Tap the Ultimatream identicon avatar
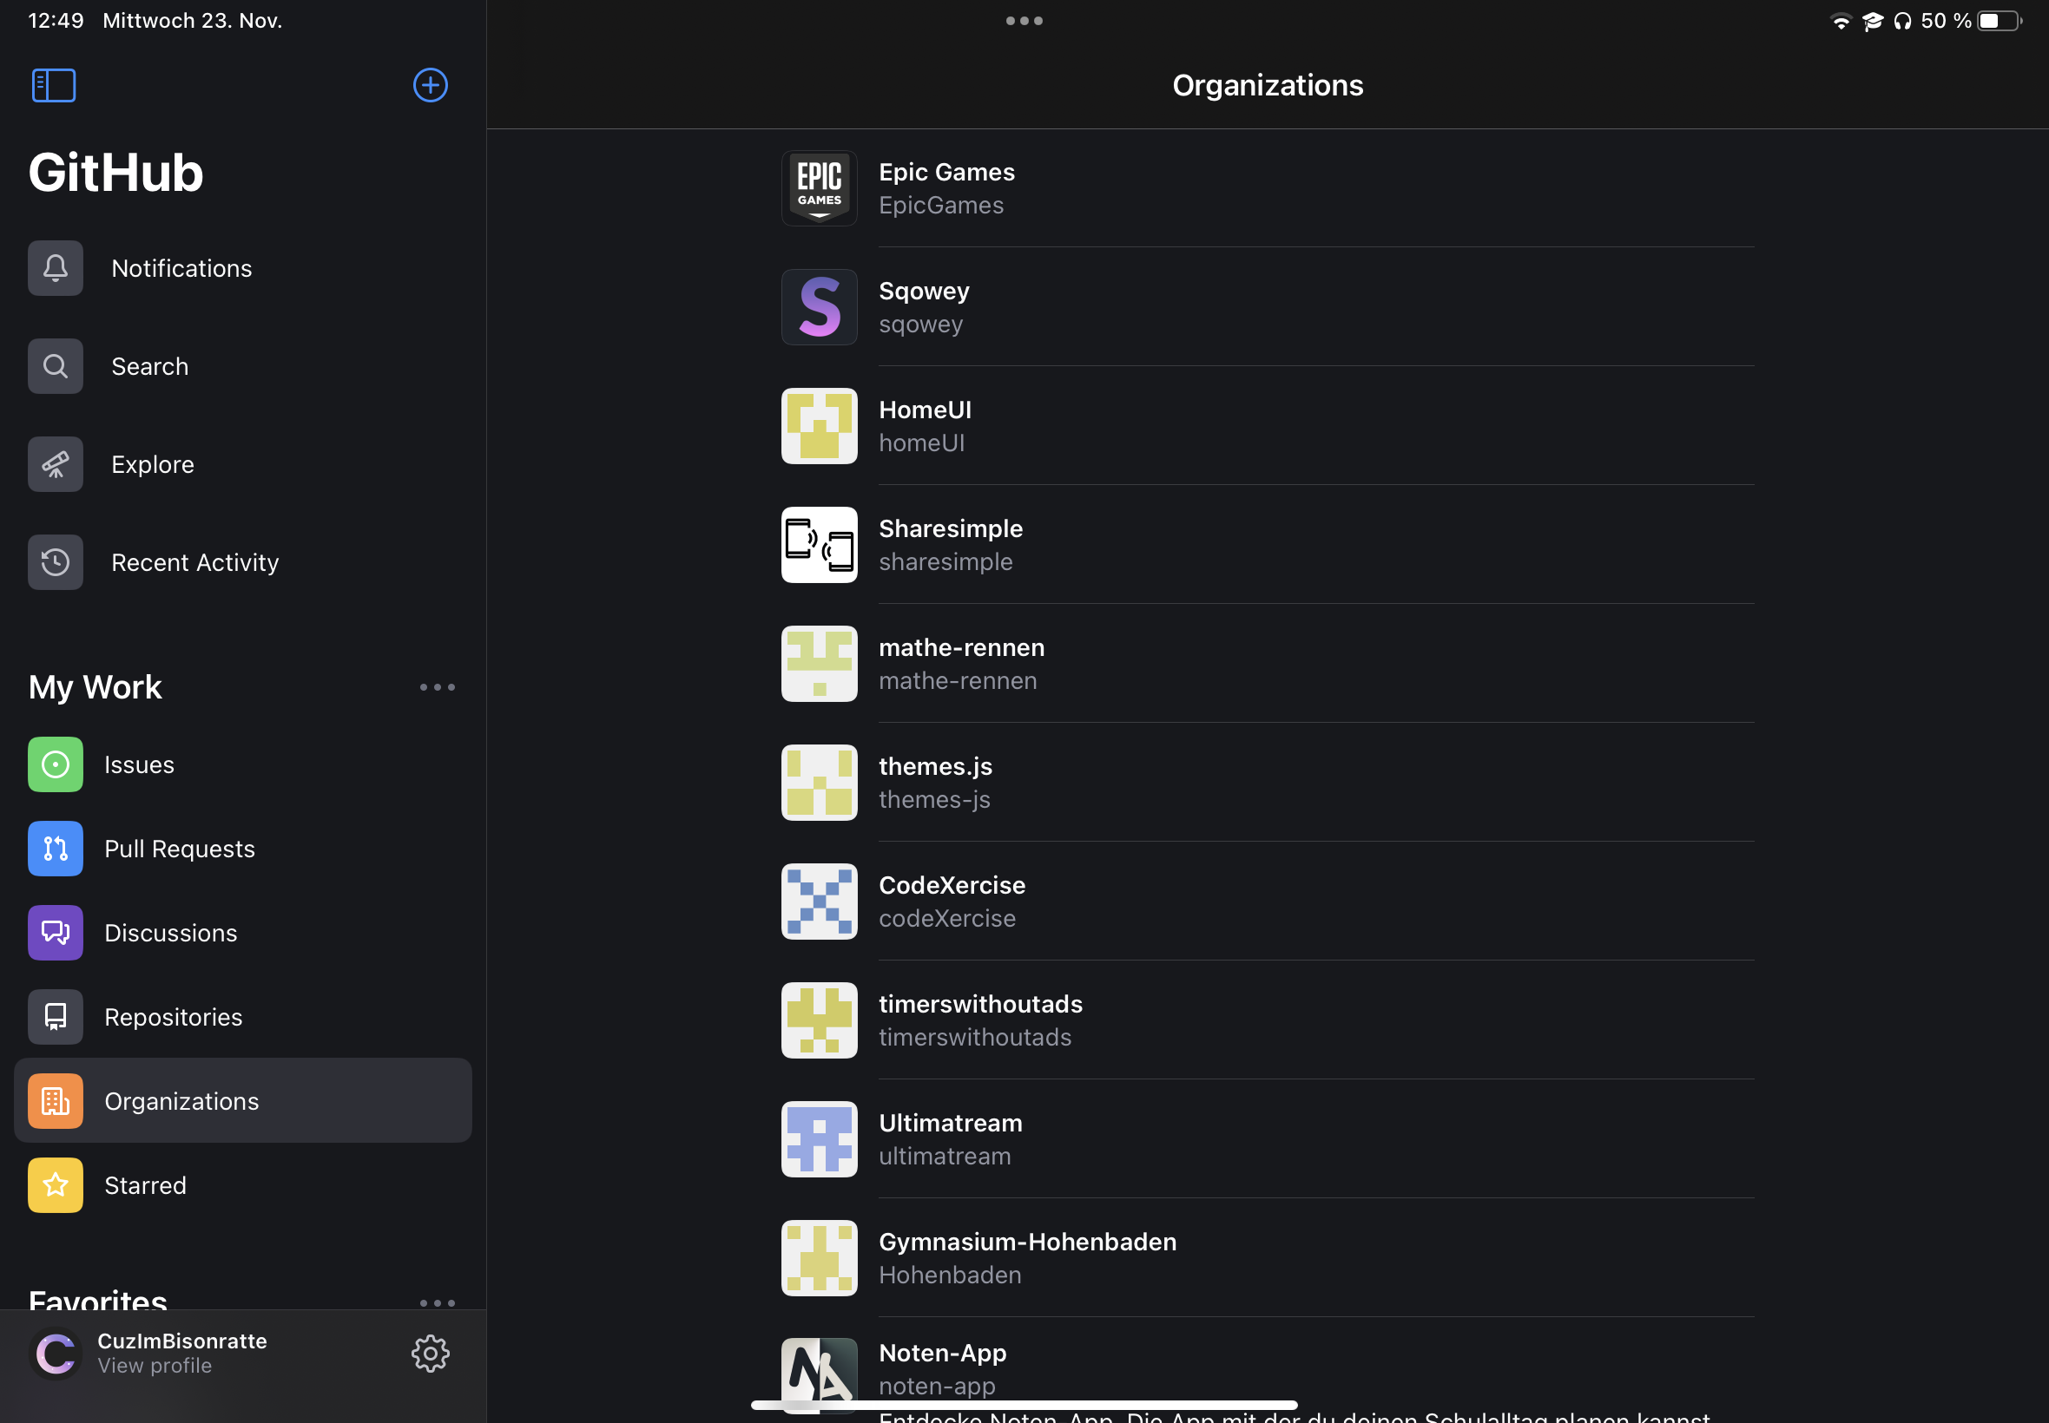This screenshot has height=1423, width=2049. pos(819,1139)
